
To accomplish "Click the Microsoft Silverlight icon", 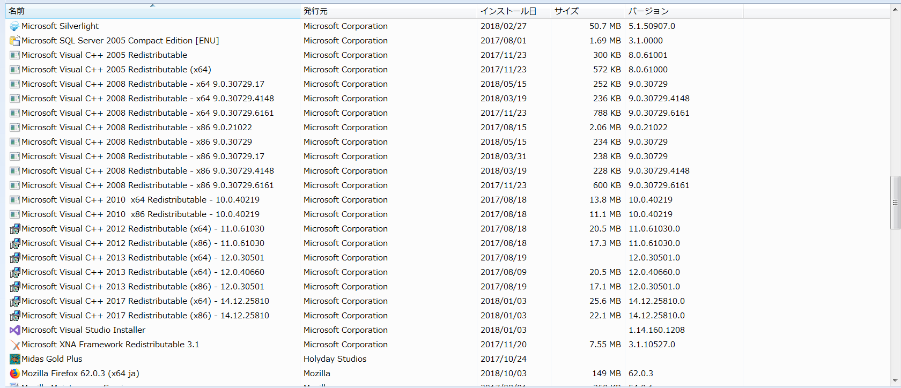I will pos(14,26).
